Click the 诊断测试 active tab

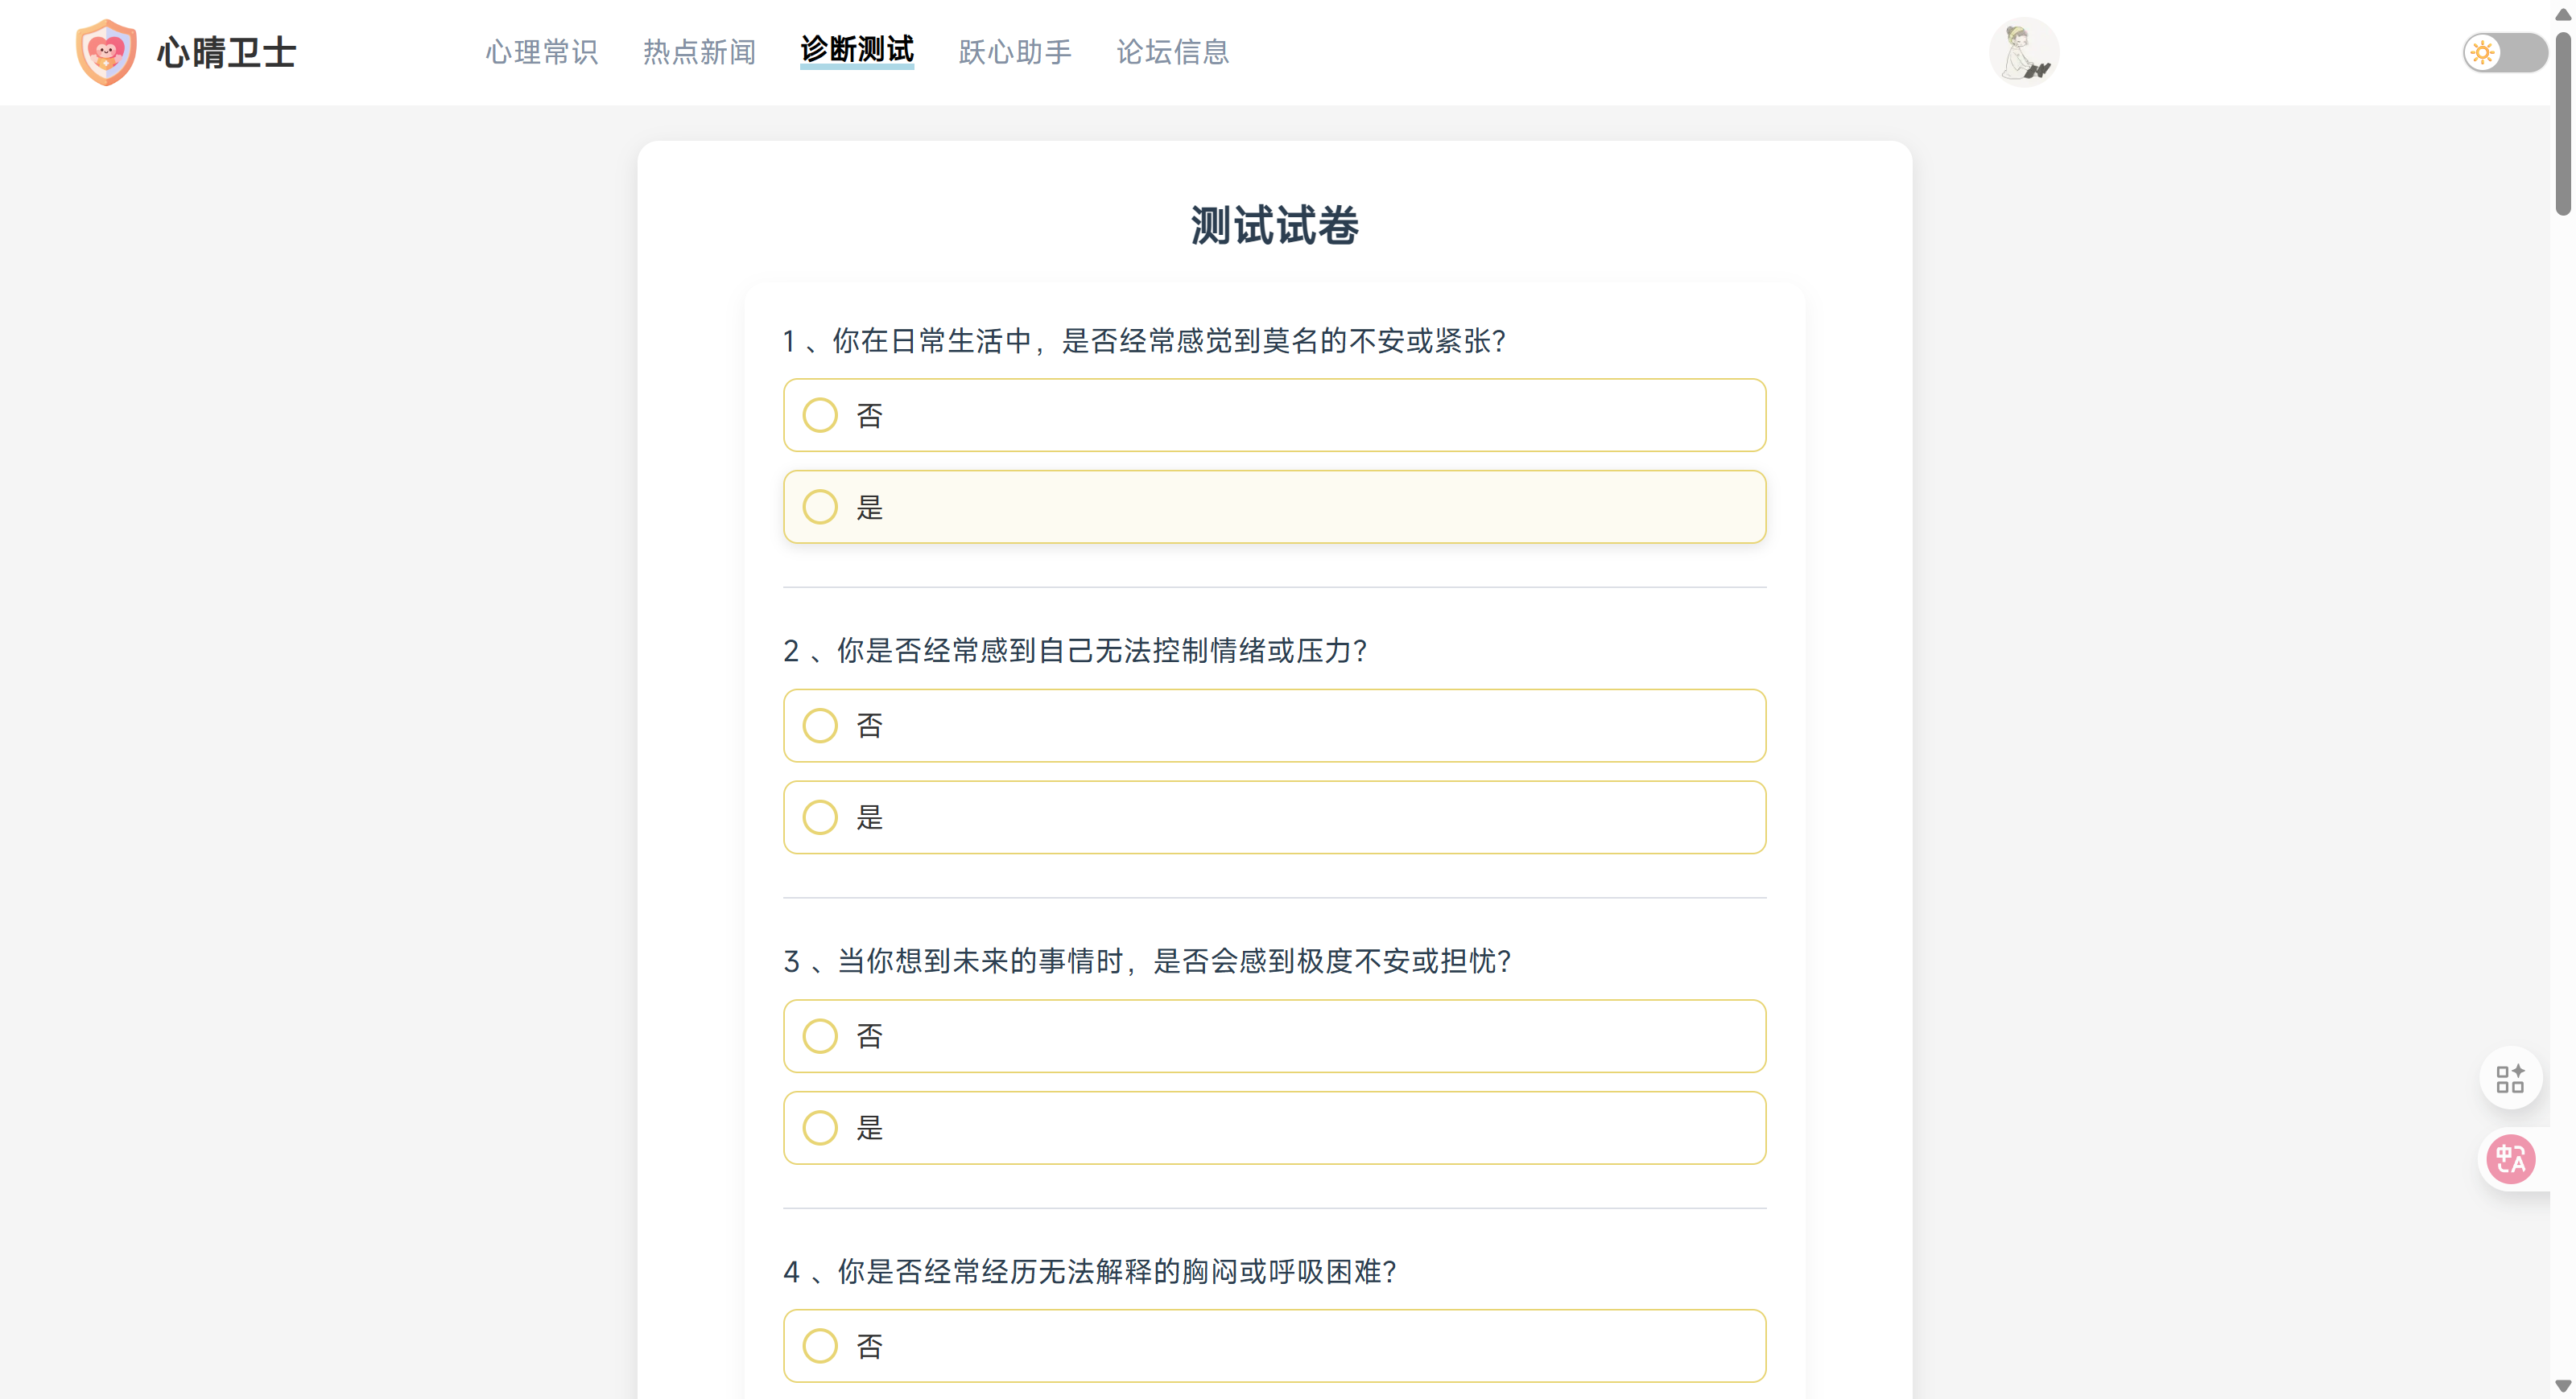(857, 50)
